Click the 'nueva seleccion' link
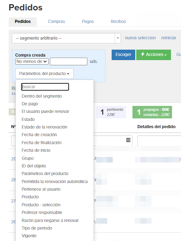 [140, 38]
